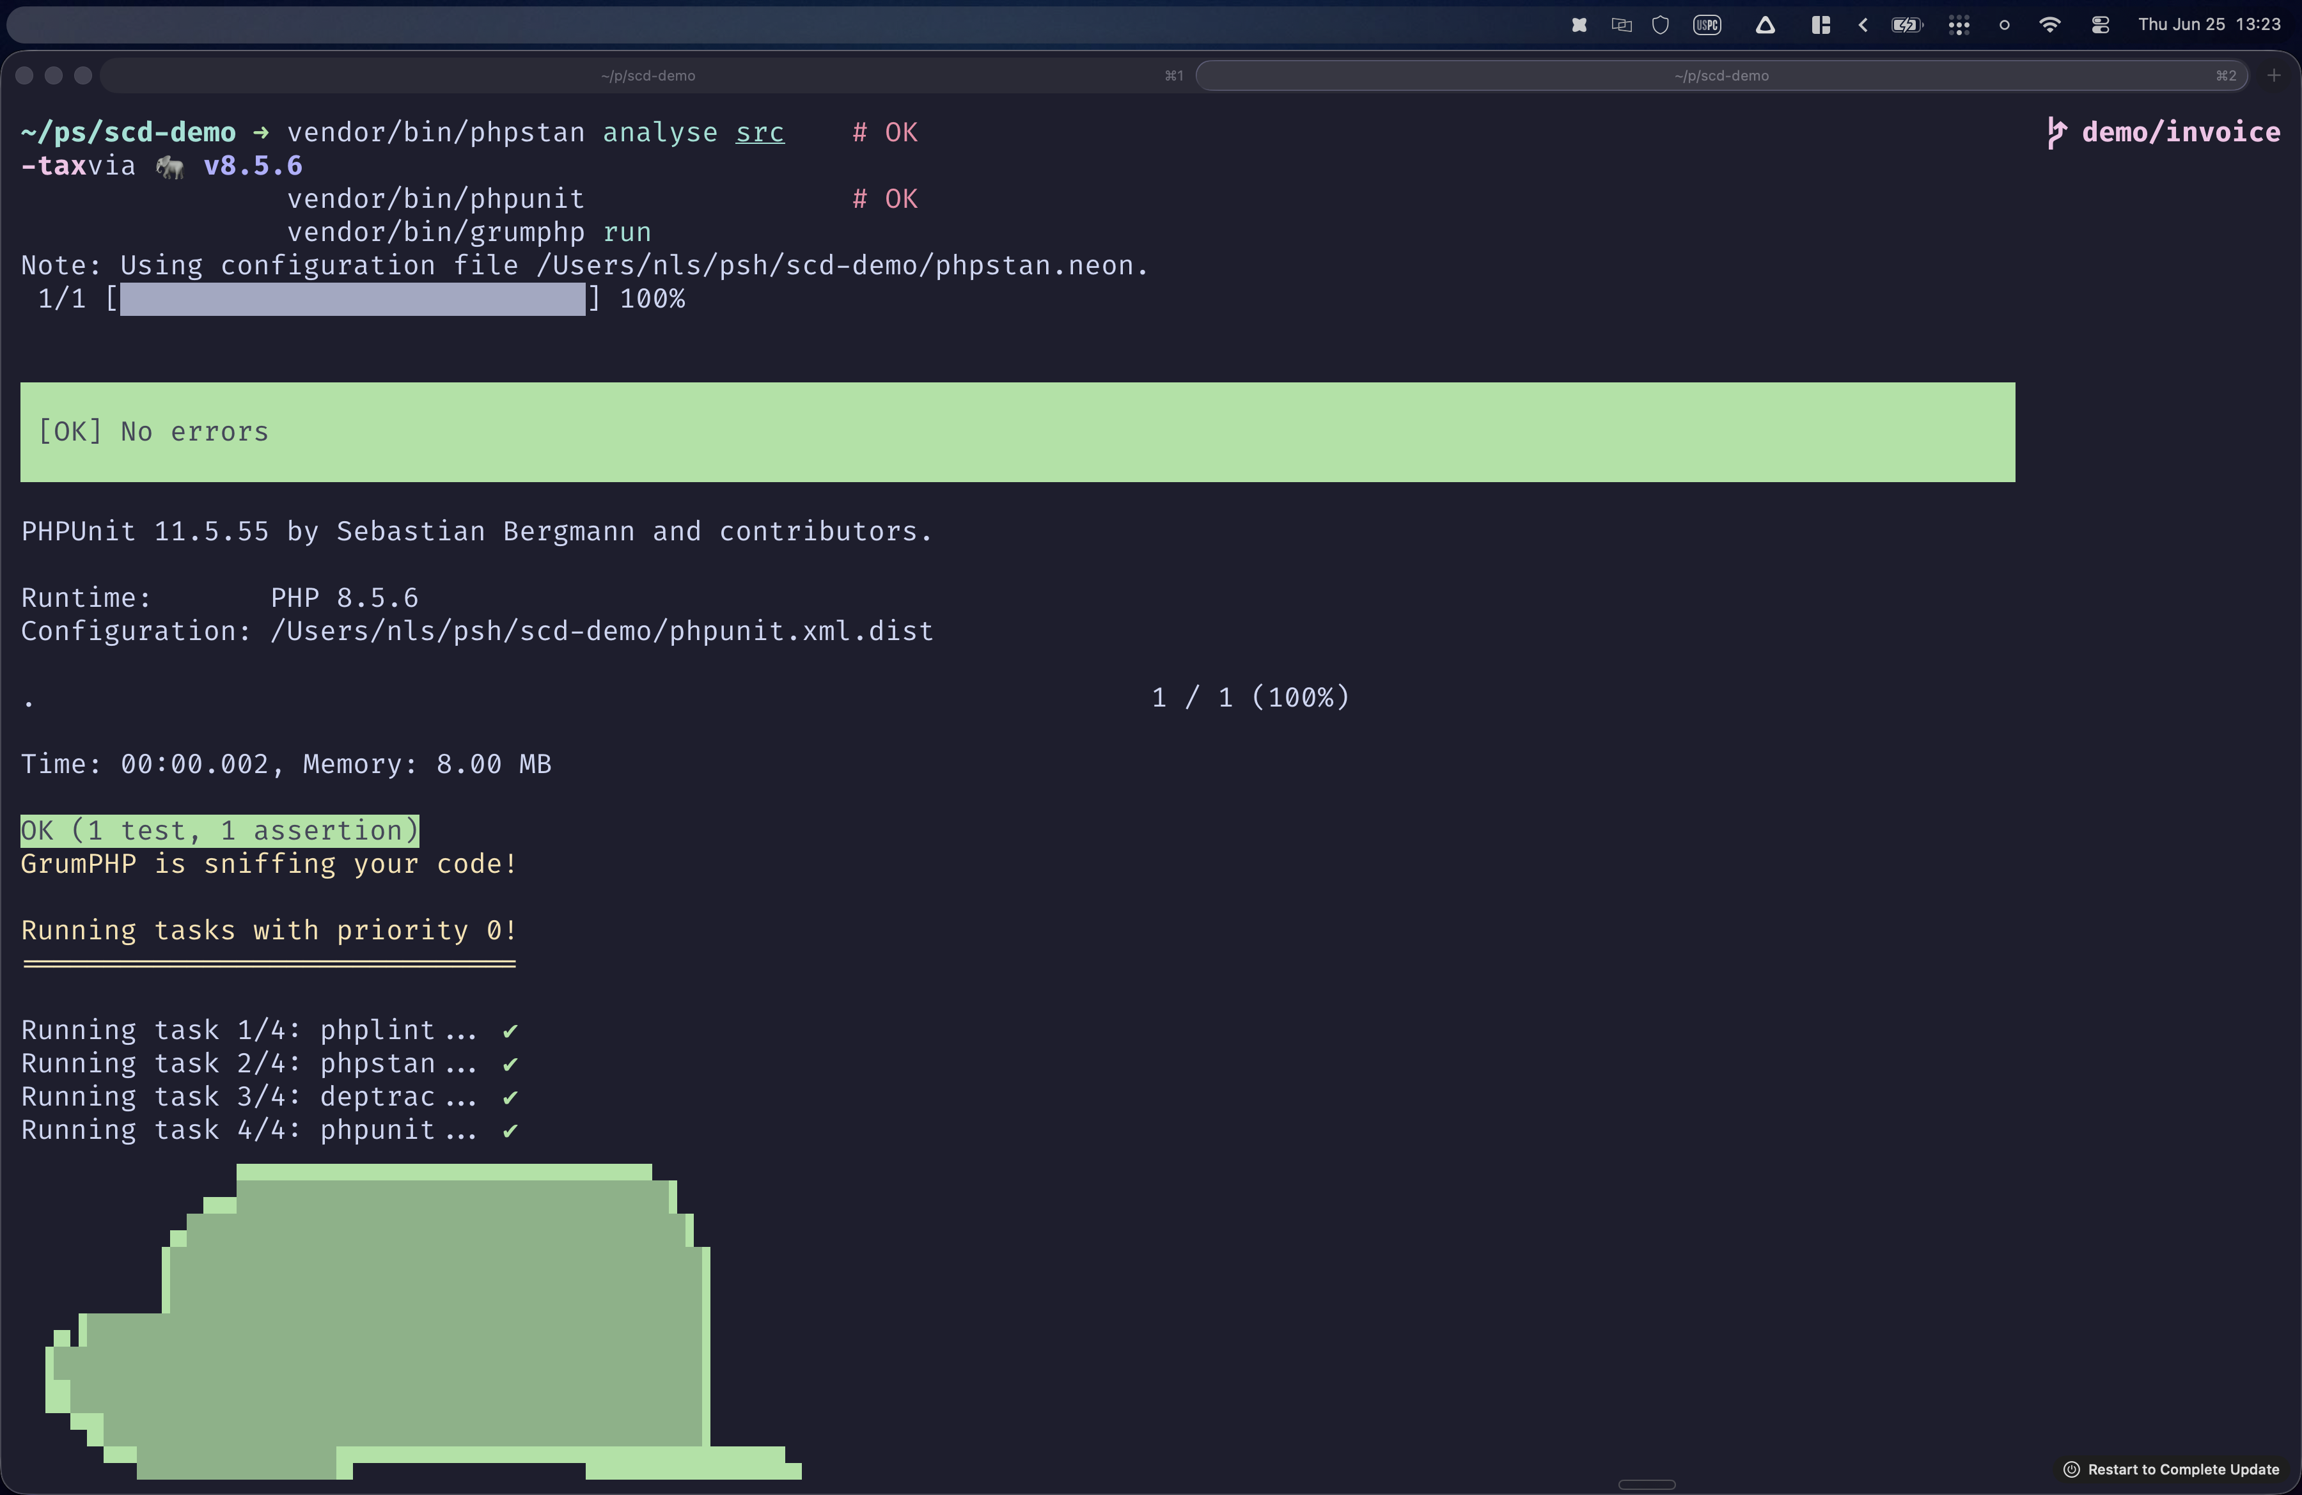The image size is (2302, 1495).
Task: Click the bottom pane resize handle
Action: tap(1646, 1484)
